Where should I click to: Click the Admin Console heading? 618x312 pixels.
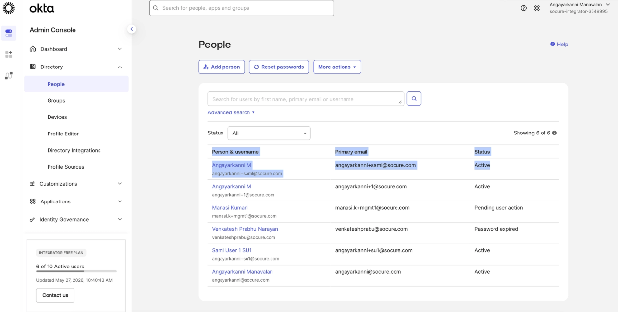[53, 30]
